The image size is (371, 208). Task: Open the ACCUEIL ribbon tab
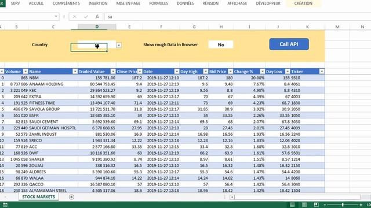36,3
